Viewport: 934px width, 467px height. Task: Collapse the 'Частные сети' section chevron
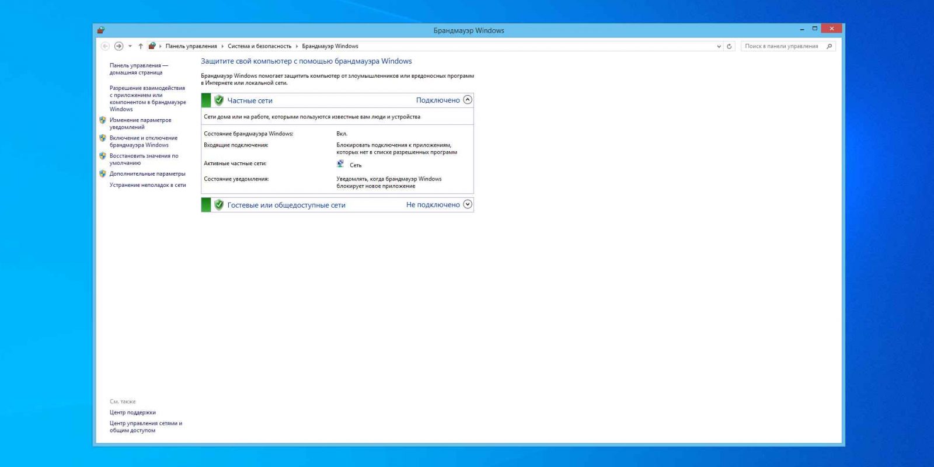pos(468,100)
